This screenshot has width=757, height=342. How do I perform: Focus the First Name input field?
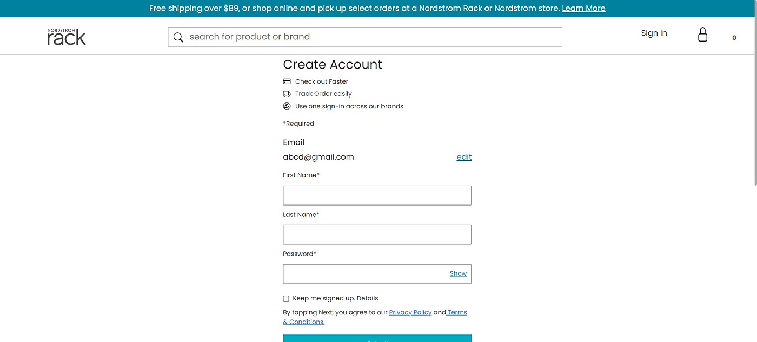377,195
